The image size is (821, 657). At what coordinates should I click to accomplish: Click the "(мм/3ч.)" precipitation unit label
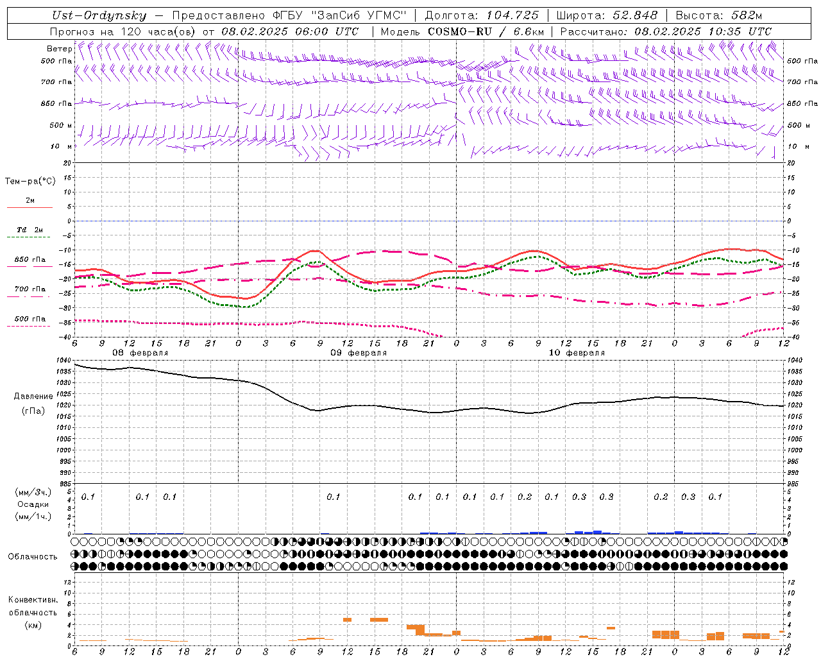(x=33, y=492)
